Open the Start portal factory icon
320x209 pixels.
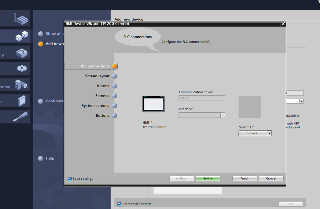coord(21,19)
